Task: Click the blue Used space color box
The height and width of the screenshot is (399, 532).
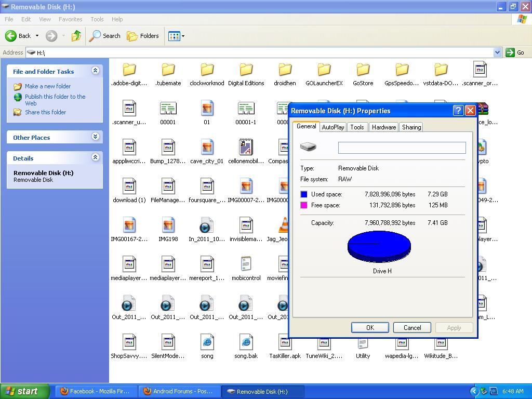Action: [304, 194]
